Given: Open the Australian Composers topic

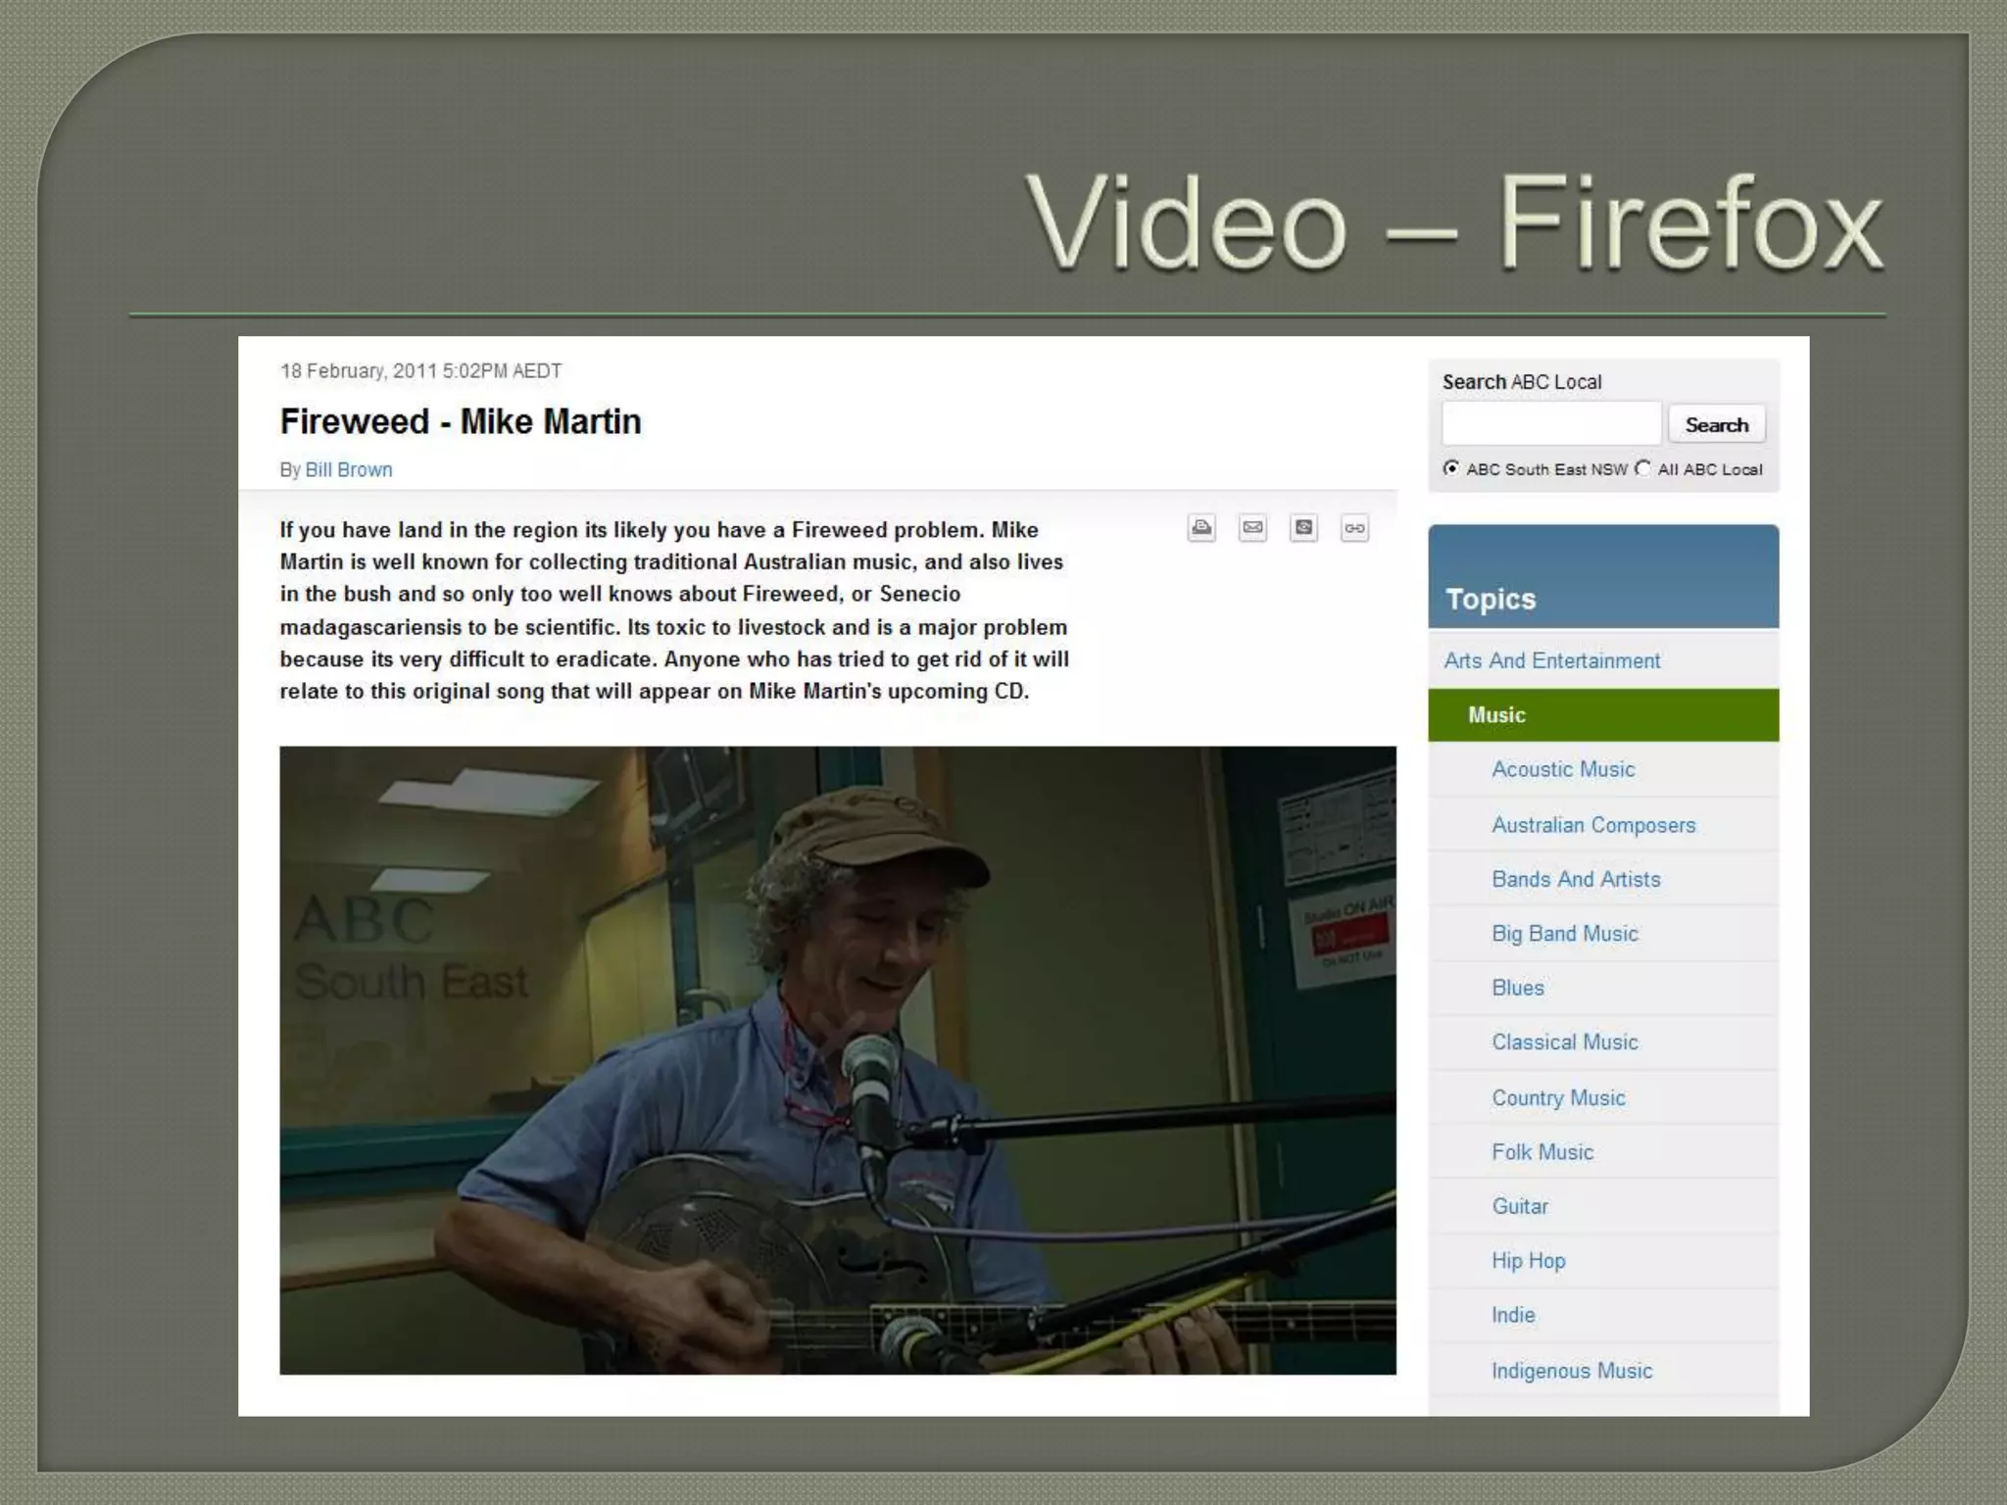Looking at the screenshot, I should 1593,825.
